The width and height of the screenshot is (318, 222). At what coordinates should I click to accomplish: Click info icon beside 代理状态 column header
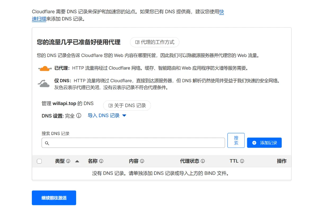[x=203, y=161]
